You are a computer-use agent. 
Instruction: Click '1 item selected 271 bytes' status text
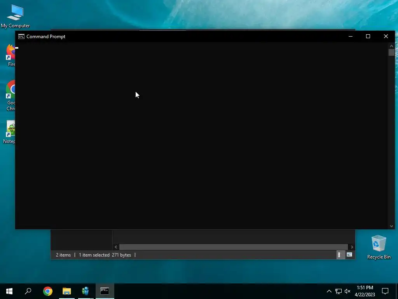click(105, 255)
